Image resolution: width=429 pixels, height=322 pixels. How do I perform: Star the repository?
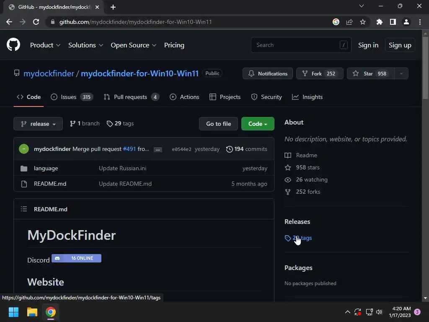pos(370,73)
